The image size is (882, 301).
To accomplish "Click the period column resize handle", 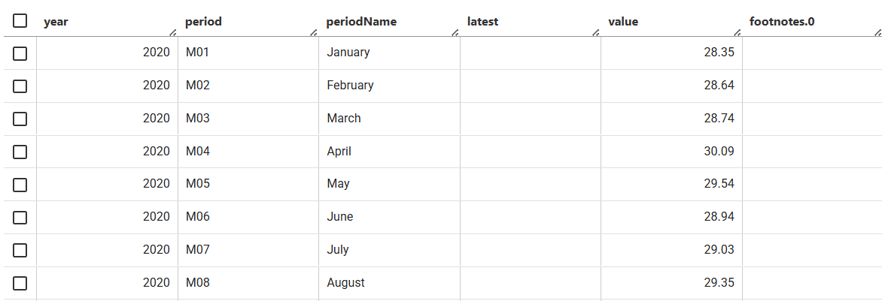I will pos(314,32).
